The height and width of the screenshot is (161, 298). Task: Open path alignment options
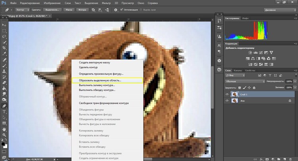click(x=100, y=10)
